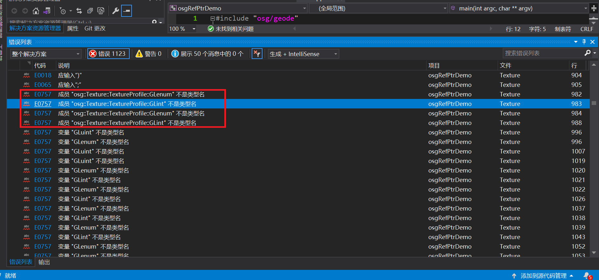Toggle the 警告 0 filter
The image size is (599, 280).
[148, 54]
